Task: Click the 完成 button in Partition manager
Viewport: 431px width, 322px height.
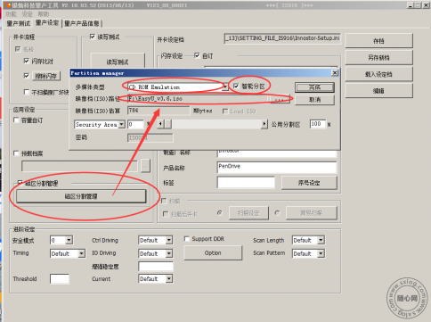Action: tap(314, 87)
